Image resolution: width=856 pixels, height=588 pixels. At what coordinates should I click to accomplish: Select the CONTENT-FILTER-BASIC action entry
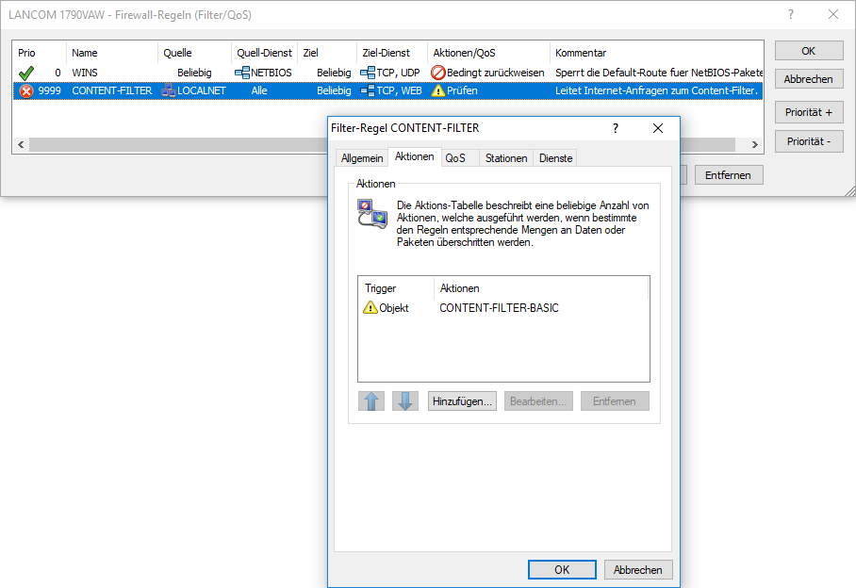point(499,308)
